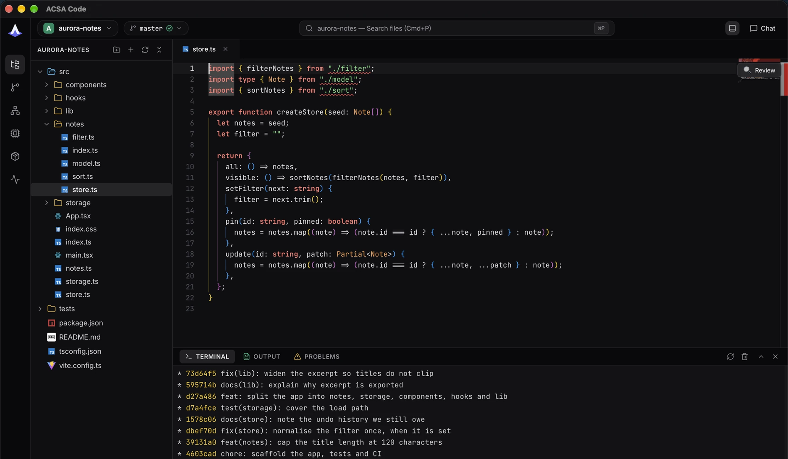
Task: Collapse the notes folder
Action: pos(46,124)
